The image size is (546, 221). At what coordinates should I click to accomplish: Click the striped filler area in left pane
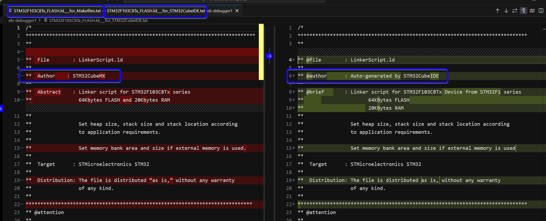(x=137, y=108)
